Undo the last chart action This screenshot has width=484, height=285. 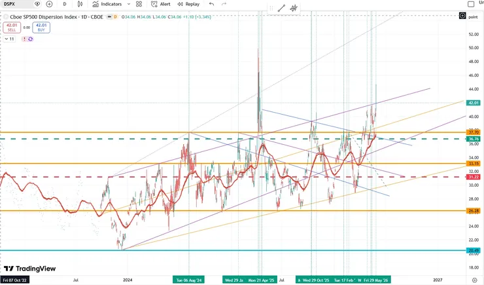(x=211, y=4)
